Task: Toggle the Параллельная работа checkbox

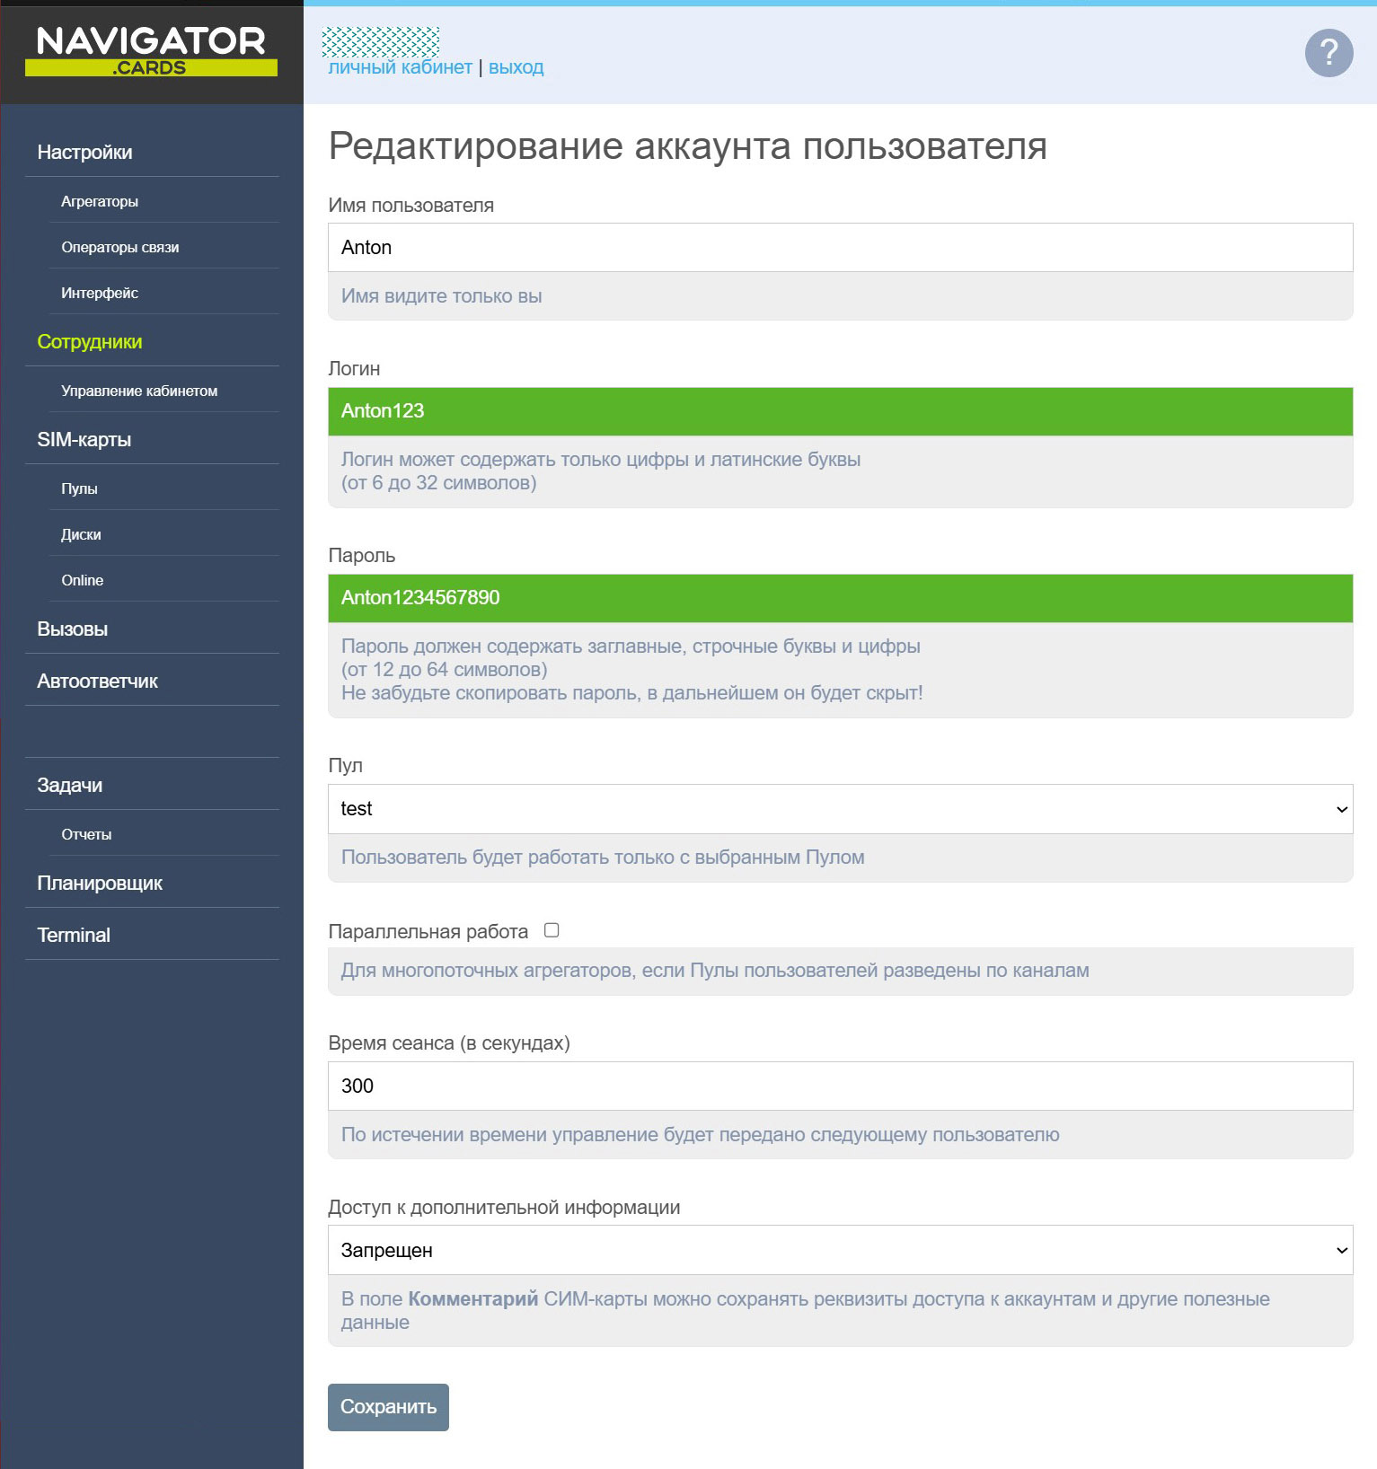Action: (552, 930)
